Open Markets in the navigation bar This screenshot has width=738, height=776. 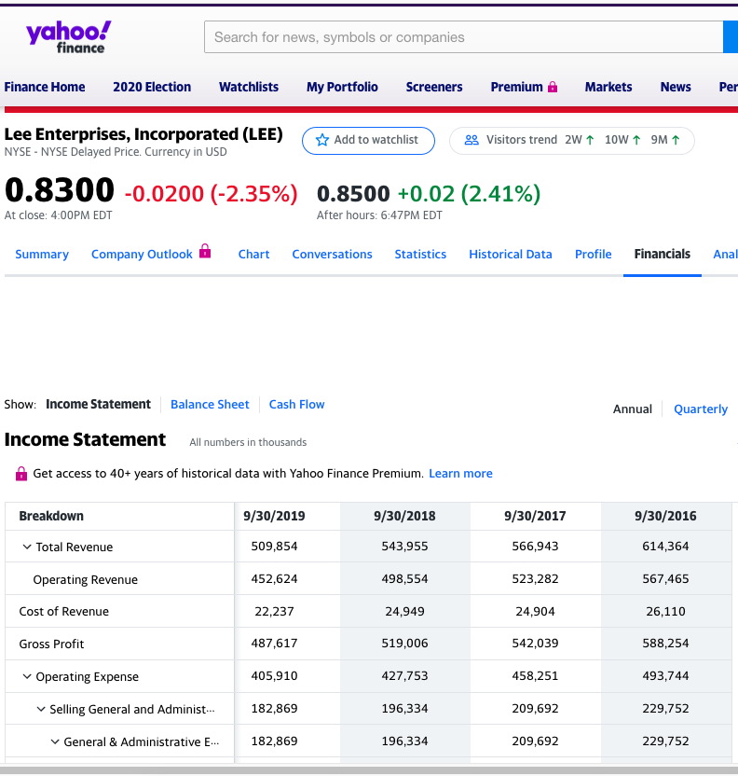pos(608,87)
